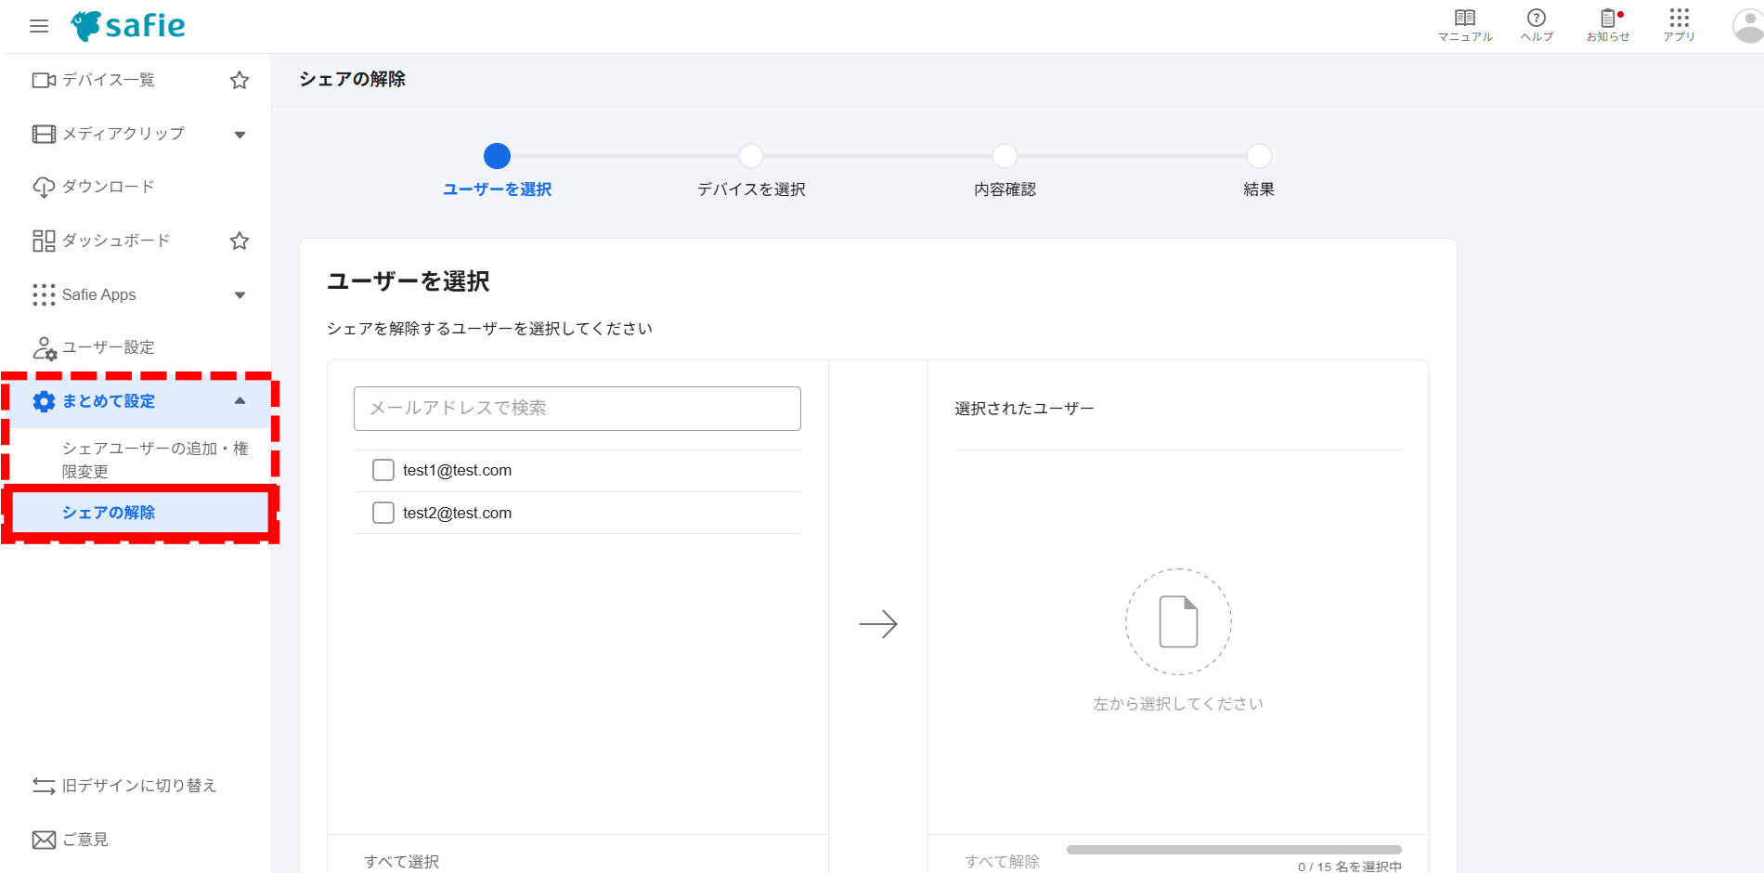This screenshot has width=1764, height=873.
Task: Click the 内容確認 step circle
Action: coord(1005,156)
